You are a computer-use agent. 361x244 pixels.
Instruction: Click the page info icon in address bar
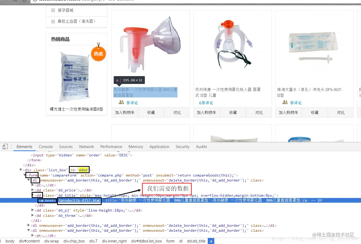click(x=35, y=1)
